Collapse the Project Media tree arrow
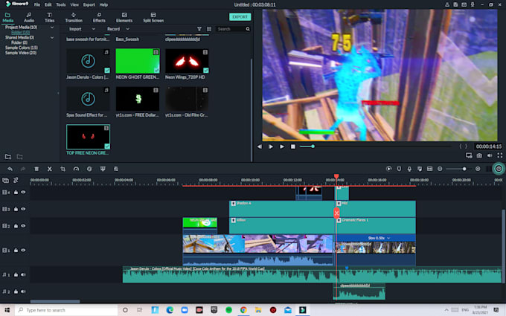 (52, 28)
